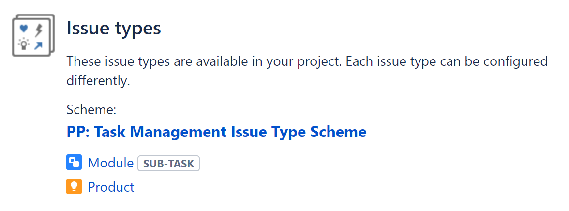Click the SUB-TASK badge beside Module

(x=168, y=164)
